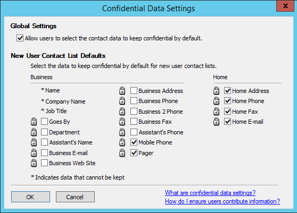The width and height of the screenshot is (297, 213).
Task: Click the OK button
Action: point(30,197)
